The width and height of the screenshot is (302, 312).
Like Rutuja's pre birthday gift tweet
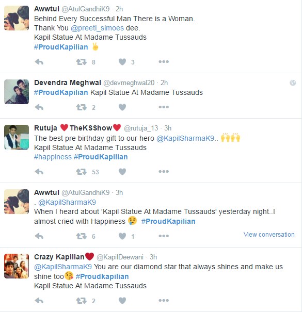coord(122,172)
